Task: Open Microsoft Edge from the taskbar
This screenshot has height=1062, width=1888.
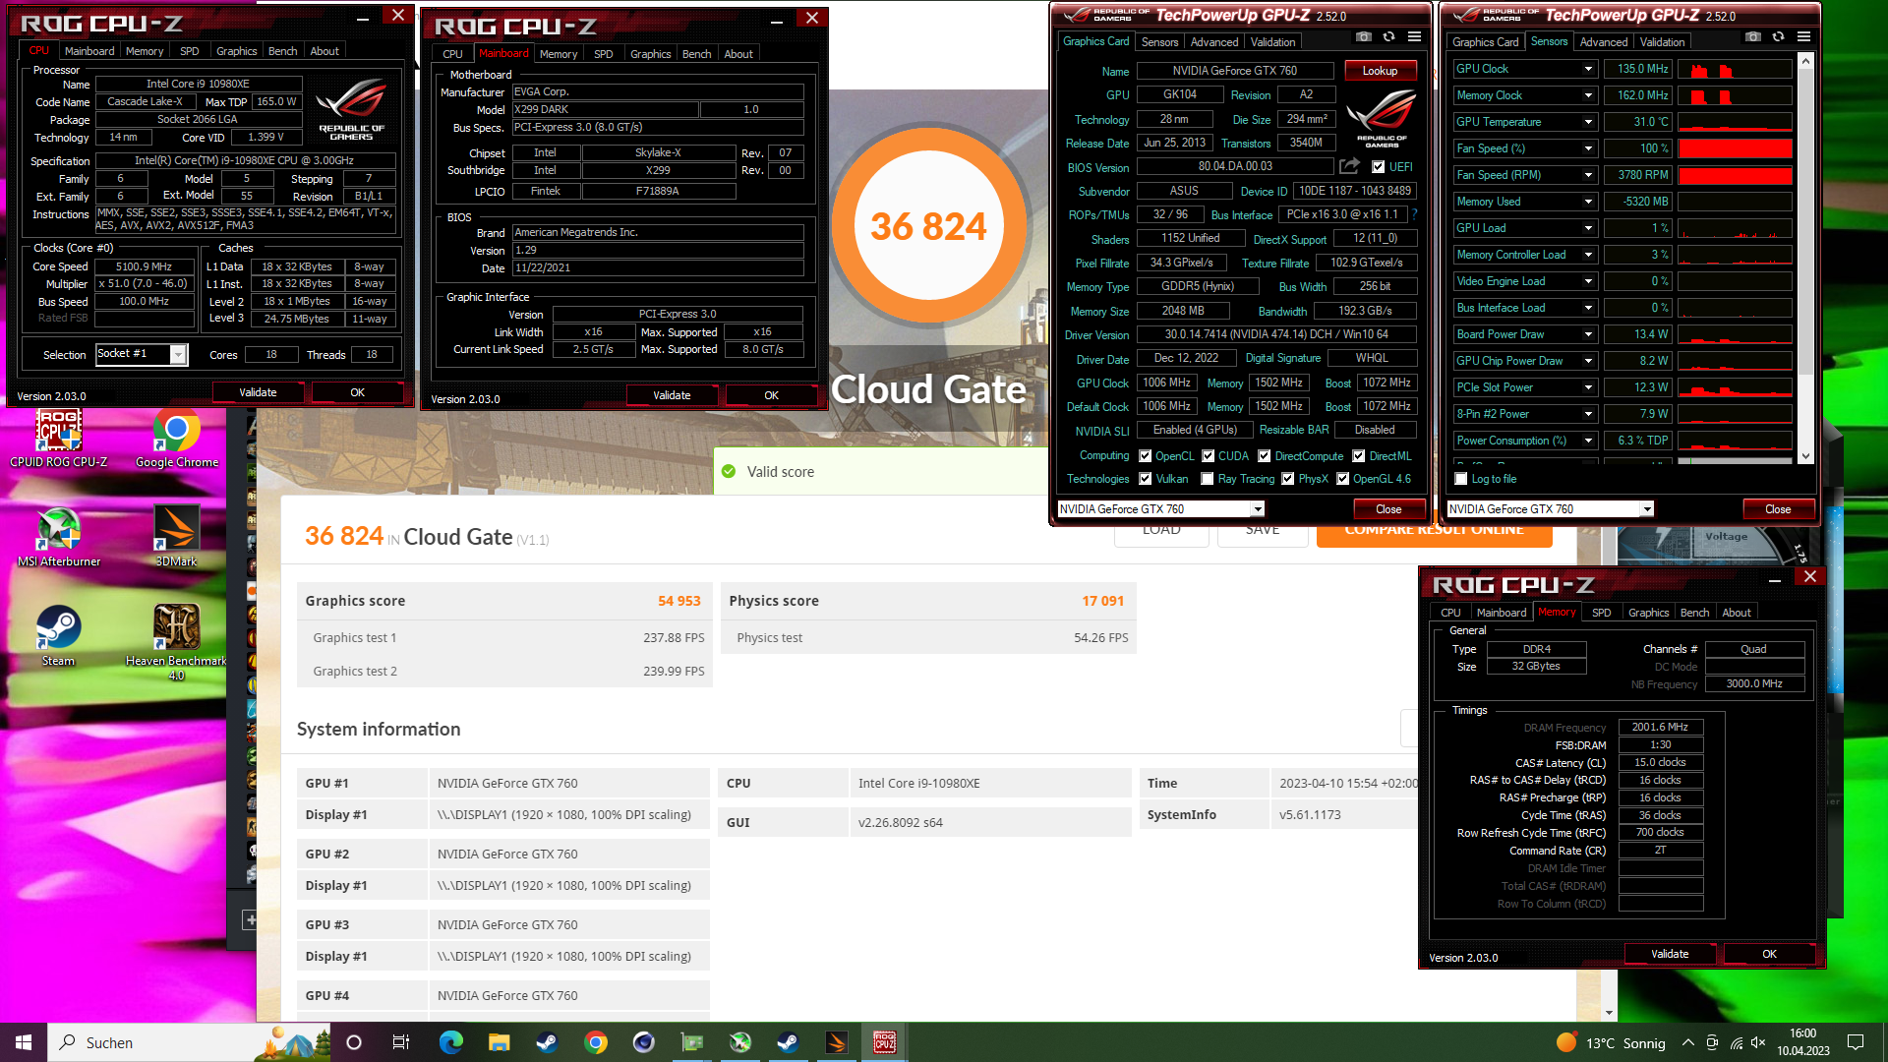Action: point(451,1042)
